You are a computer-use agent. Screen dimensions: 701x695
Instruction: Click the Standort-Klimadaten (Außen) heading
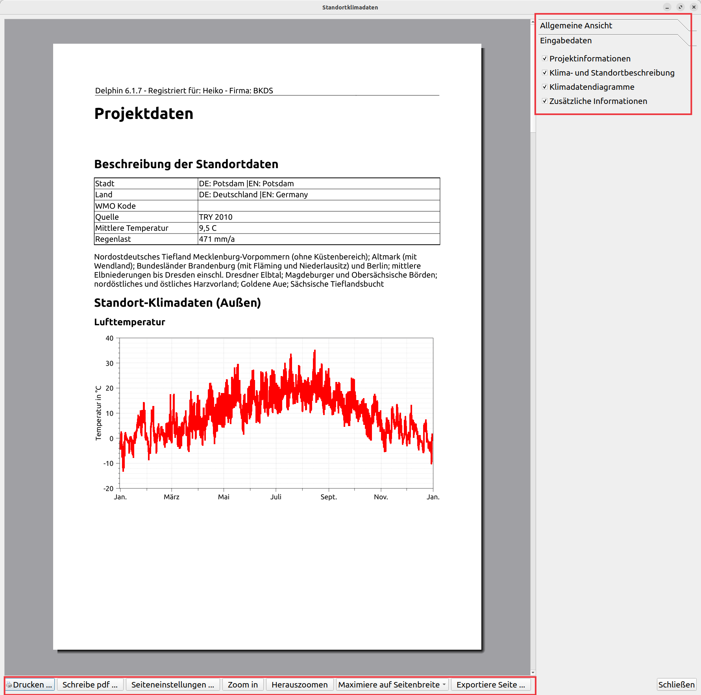(x=178, y=303)
